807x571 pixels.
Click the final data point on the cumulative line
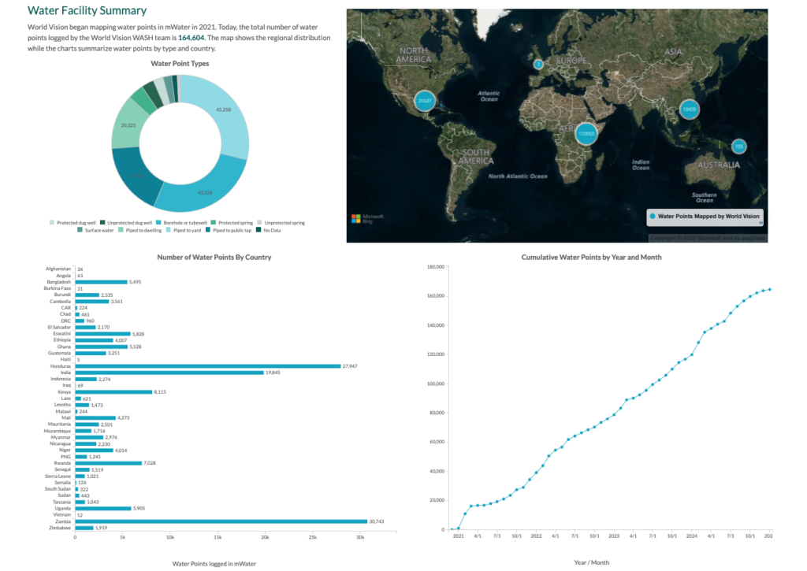coord(770,290)
